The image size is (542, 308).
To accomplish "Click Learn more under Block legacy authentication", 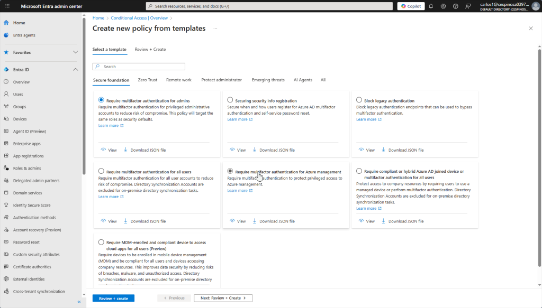I will [x=366, y=119].
